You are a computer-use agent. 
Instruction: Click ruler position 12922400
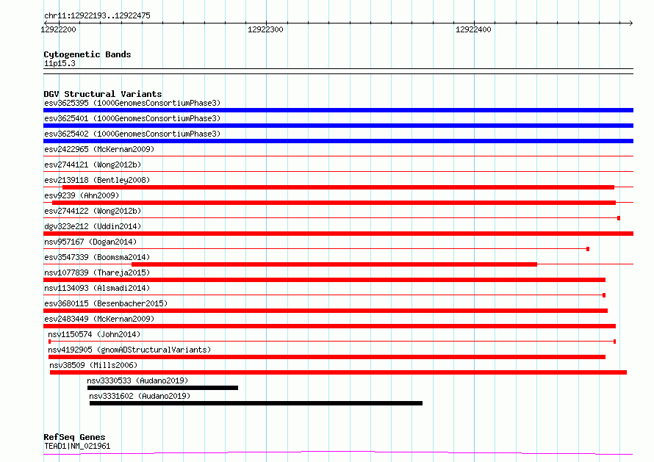pyautogui.click(x=473, y=29)
